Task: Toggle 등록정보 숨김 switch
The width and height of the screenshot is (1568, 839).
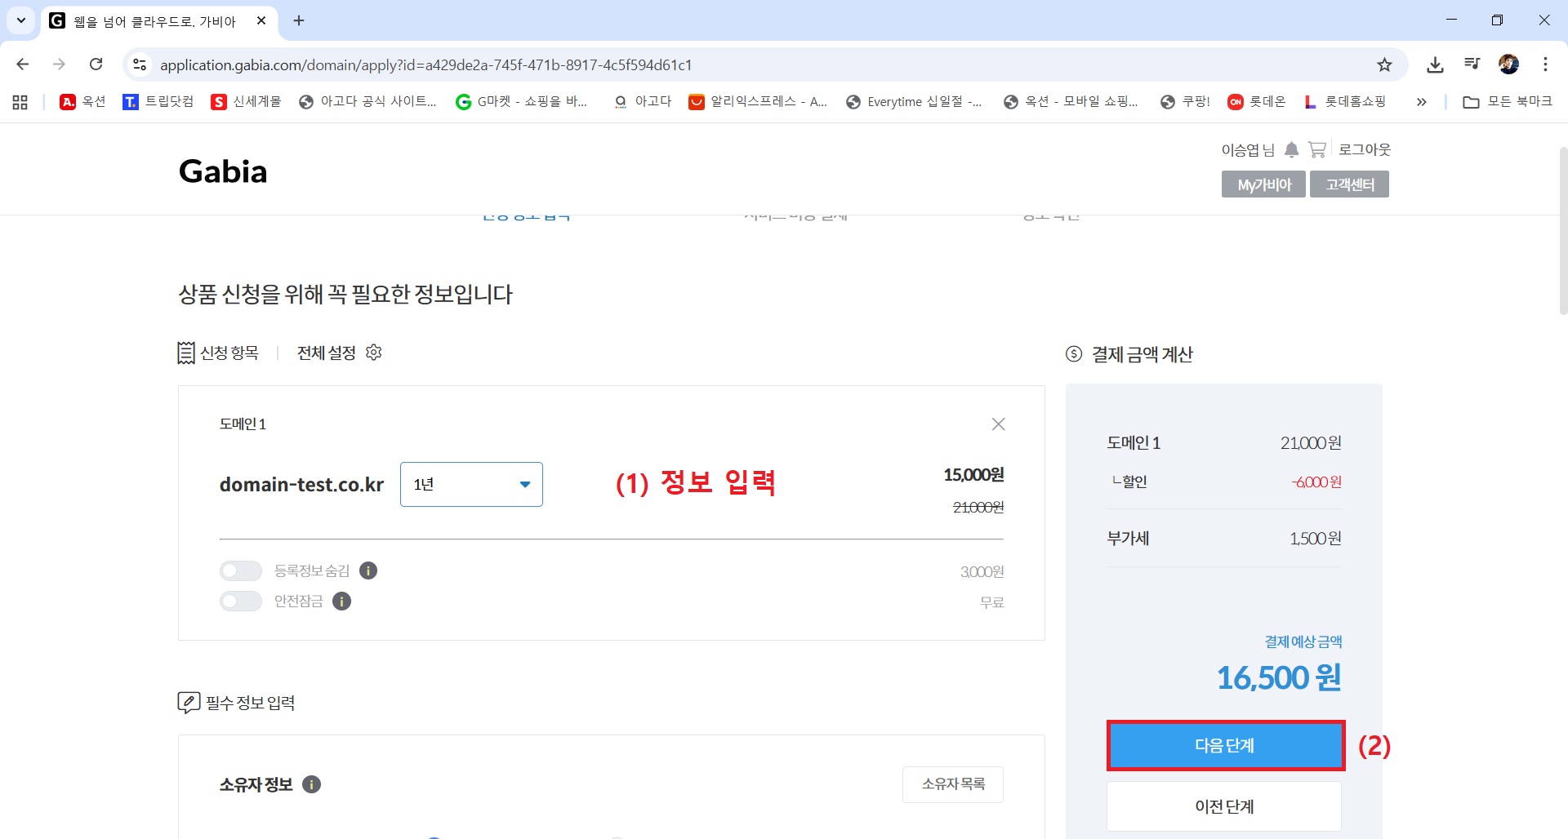Action: point(241,570)
